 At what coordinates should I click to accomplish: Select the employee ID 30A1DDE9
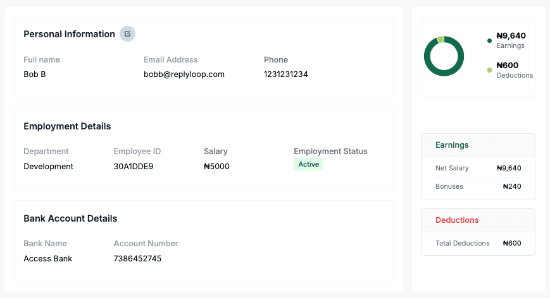click(x=133, y=167)
